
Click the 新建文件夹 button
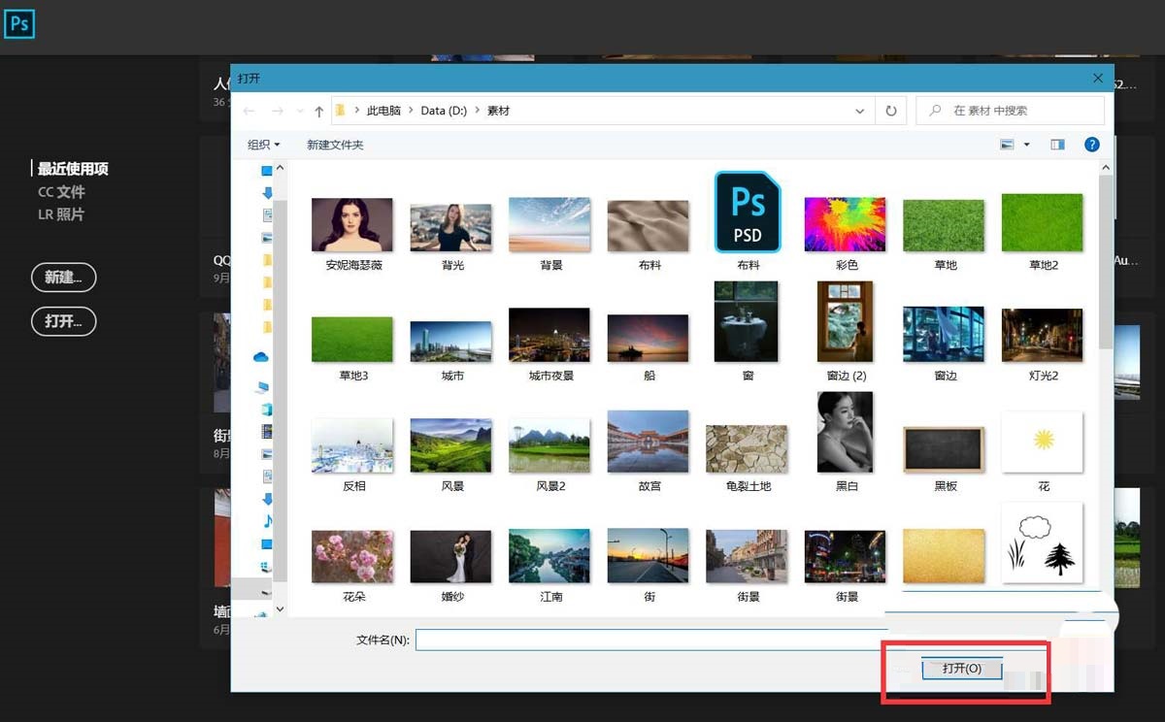point(335,145)
